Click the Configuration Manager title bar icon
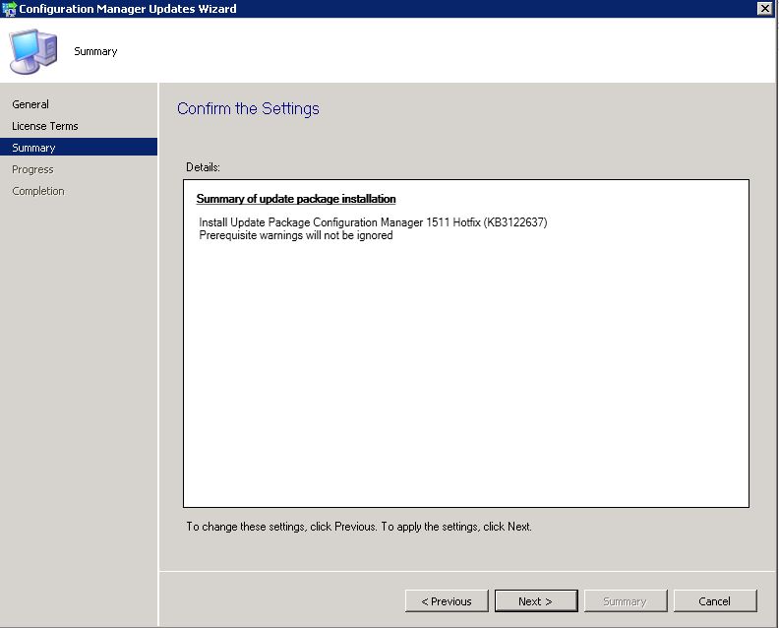779x628 pixels. [x=9, y=9]
